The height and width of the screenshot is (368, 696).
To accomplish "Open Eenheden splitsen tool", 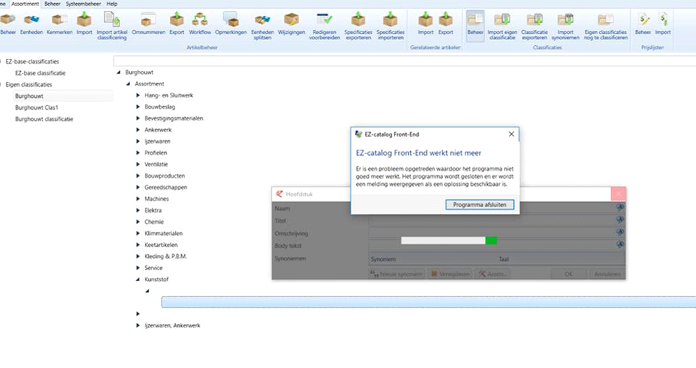I will point(262,26).
